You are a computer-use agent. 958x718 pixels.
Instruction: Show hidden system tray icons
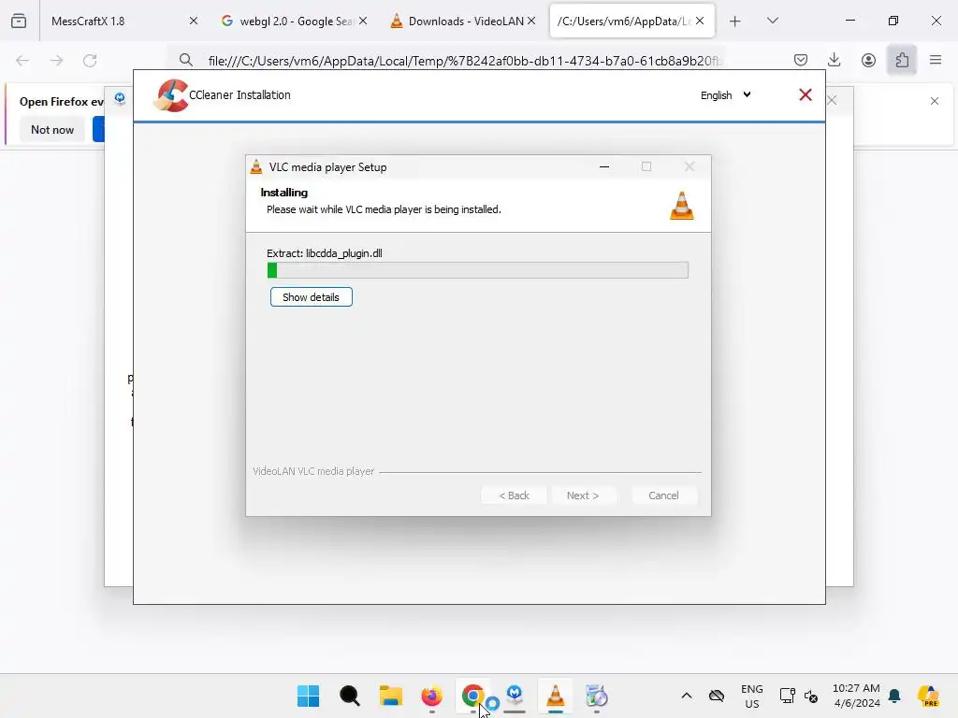[x=686, y=696]
